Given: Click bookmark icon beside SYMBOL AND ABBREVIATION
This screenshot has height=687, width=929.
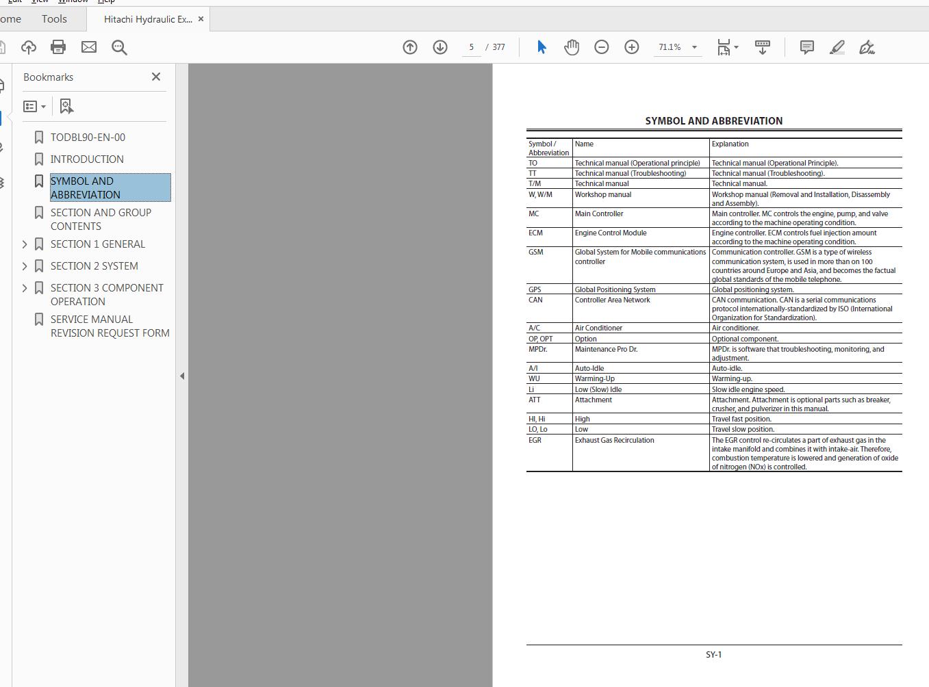Looking at the screenshot, I should point(39,181).
